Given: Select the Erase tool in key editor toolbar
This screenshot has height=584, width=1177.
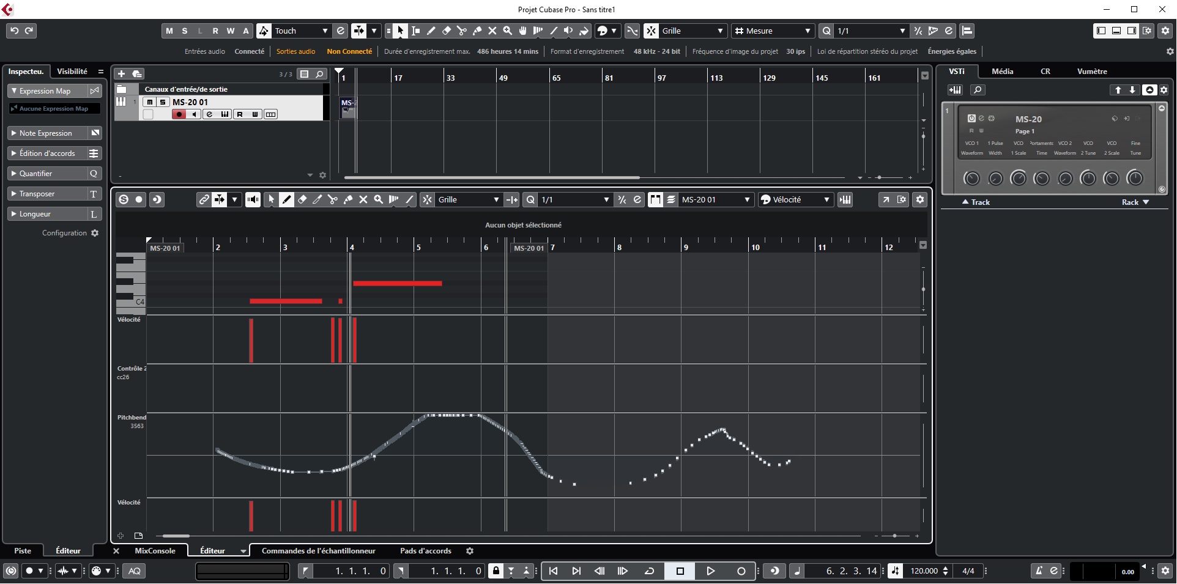Looking at the screenshot, I should (x=302, y=199).
